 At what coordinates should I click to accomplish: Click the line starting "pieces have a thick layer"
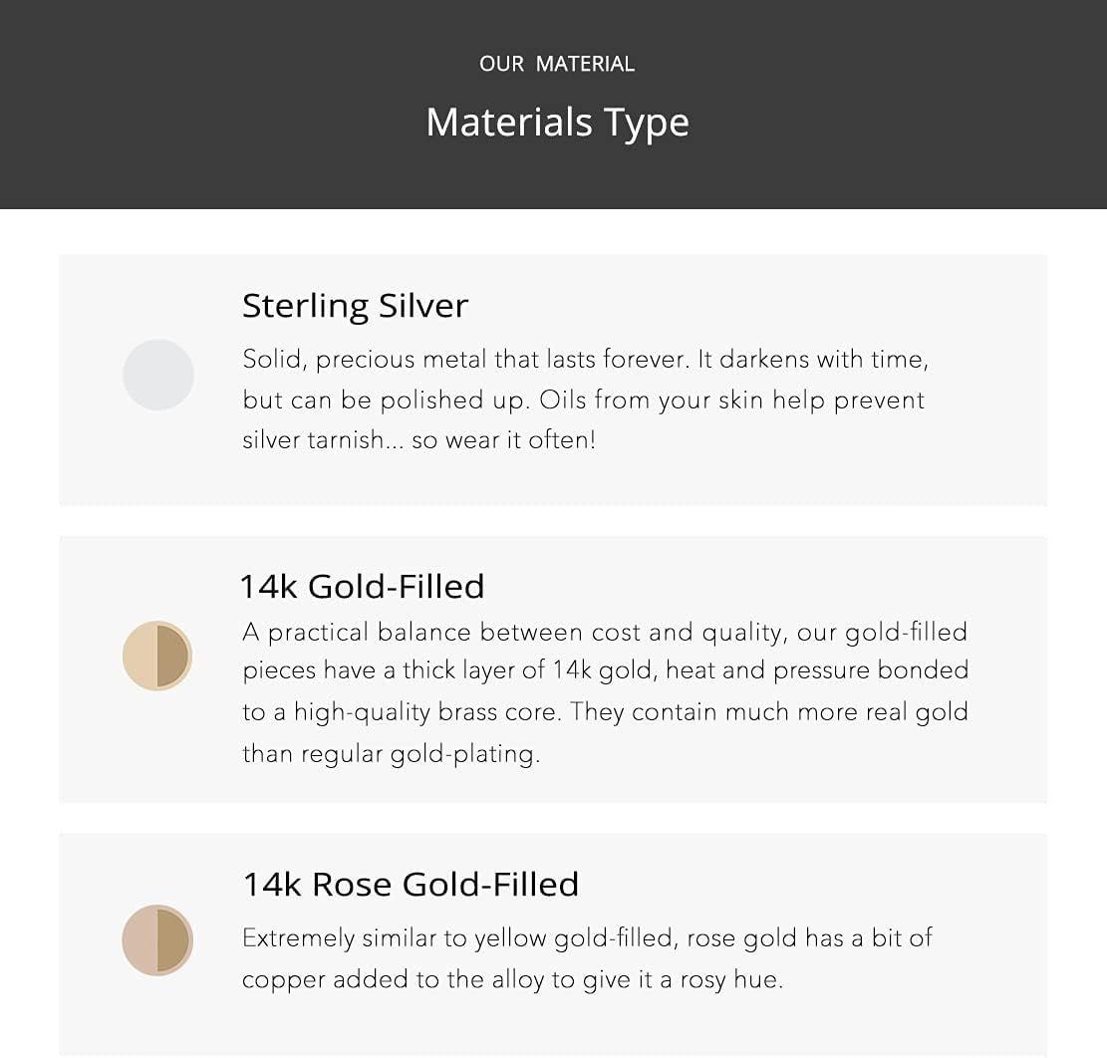pyautogui.click(x=605, y=670)
